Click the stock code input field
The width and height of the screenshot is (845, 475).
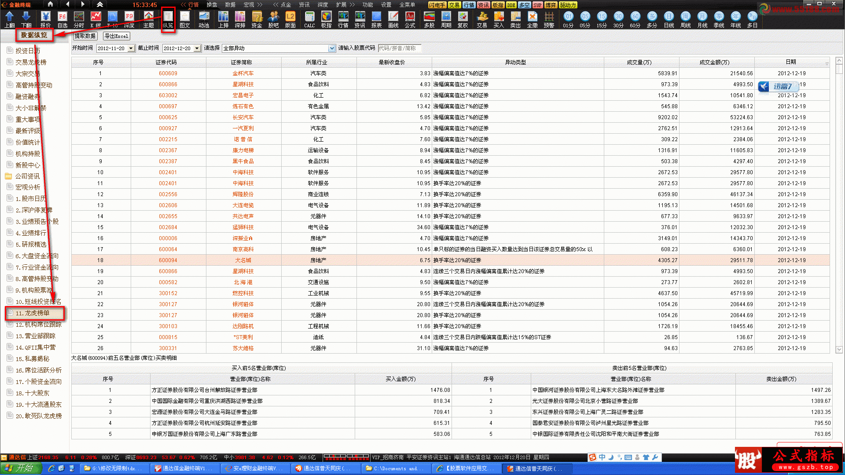[399, 48]
